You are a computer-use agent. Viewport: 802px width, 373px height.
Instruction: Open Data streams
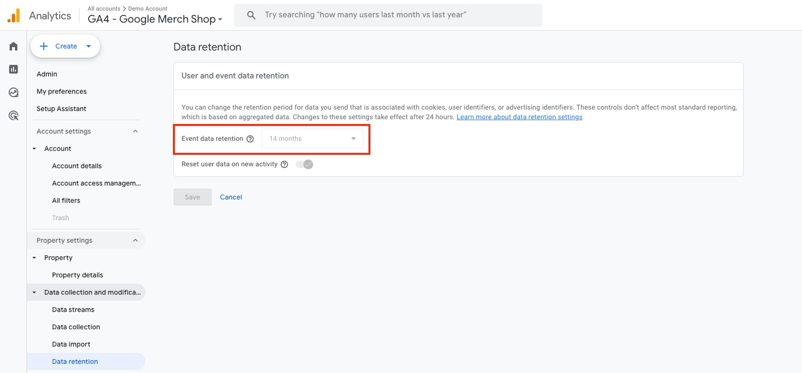[x=73, y=309]
